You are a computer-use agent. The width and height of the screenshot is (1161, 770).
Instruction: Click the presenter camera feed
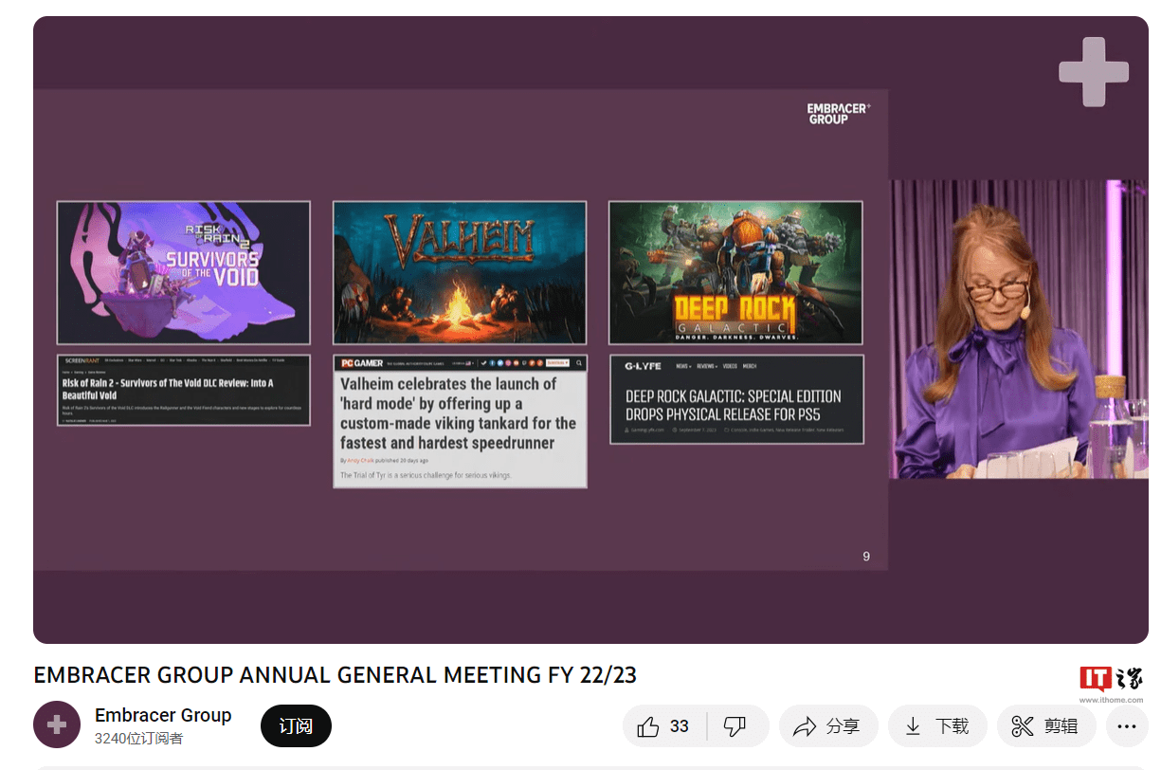coord(1018,328)
